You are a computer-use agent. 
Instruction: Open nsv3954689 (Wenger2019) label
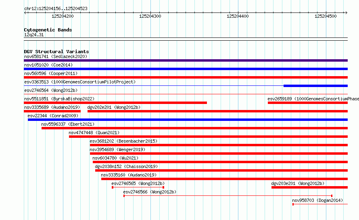tap(117, 149)
